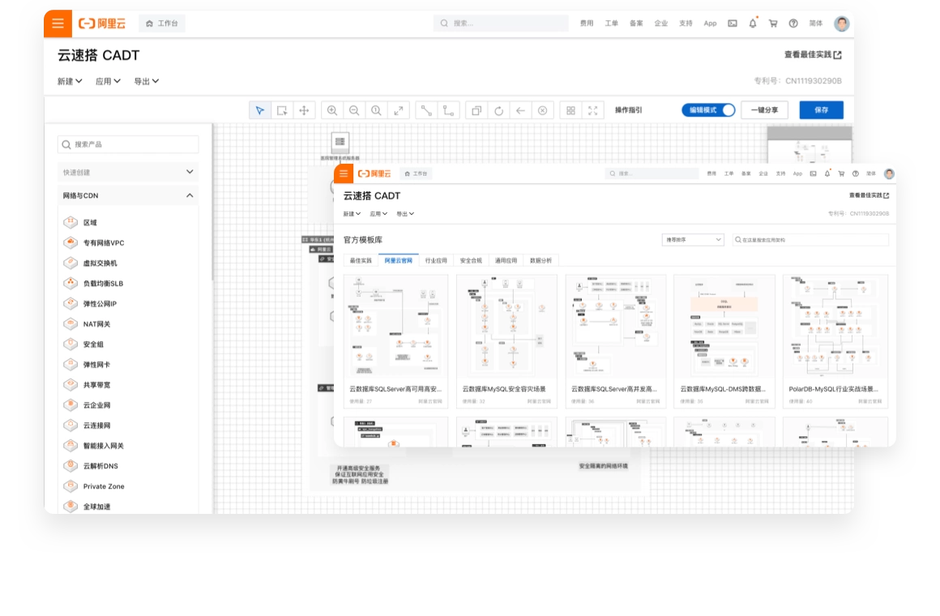Click hamburger menu in front window
Viewport: 940px width, 616px height.
[x=344, y=173]
